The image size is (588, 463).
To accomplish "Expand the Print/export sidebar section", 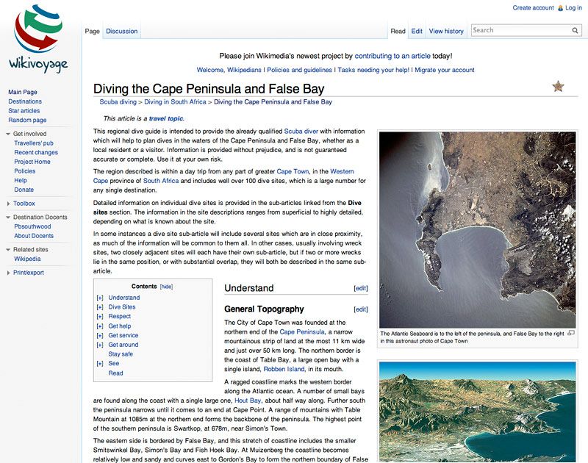I will pyautogui.click(x=8, y=273).
